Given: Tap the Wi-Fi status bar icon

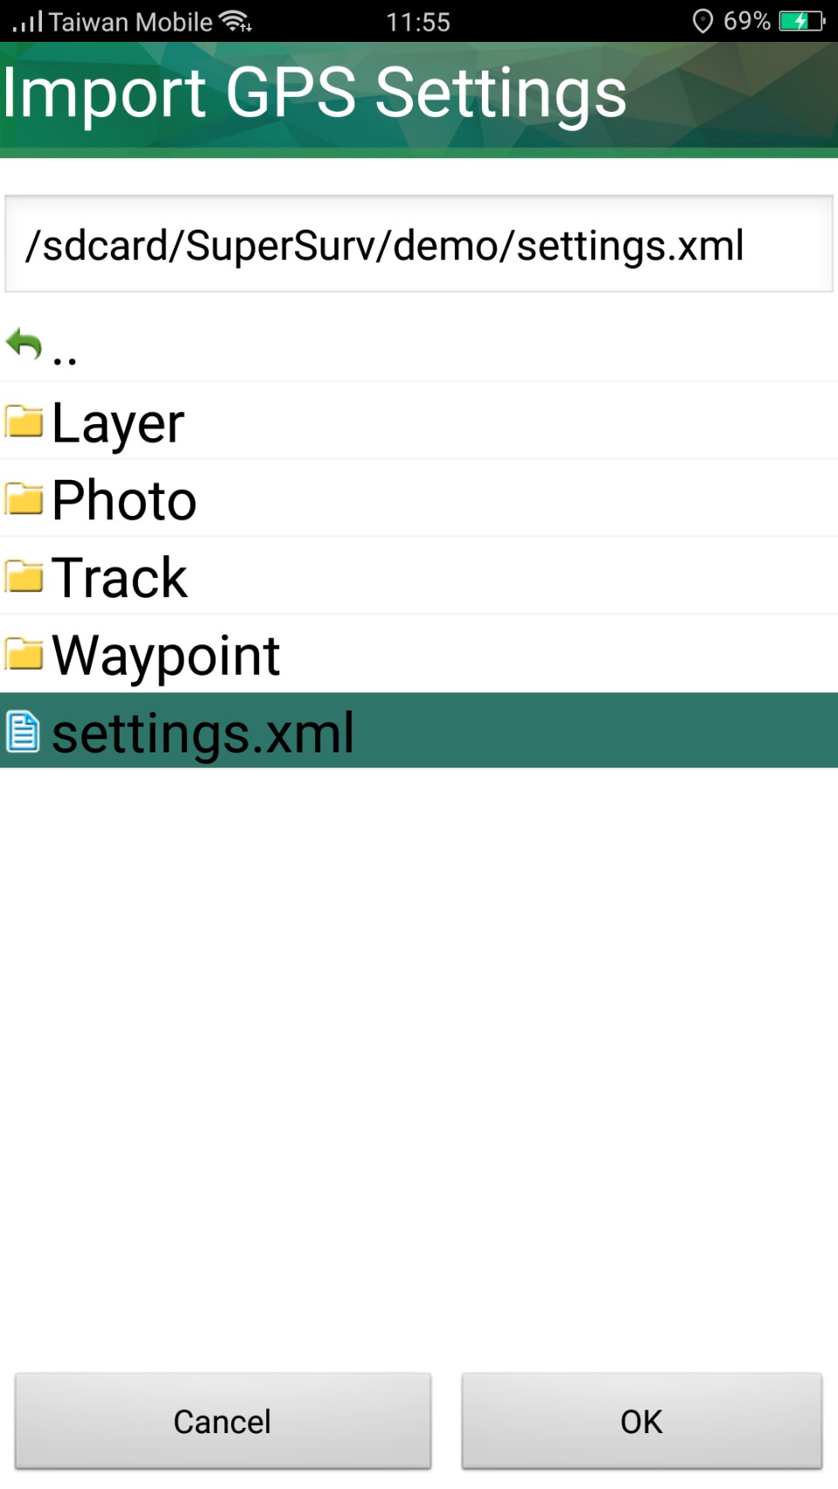Looking at the screenshot, I should pos(235,21).
